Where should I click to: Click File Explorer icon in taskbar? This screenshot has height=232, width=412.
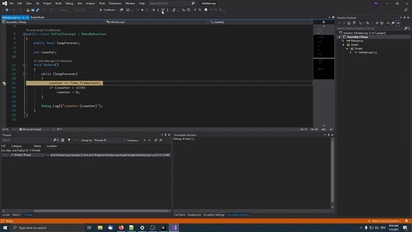100,227
